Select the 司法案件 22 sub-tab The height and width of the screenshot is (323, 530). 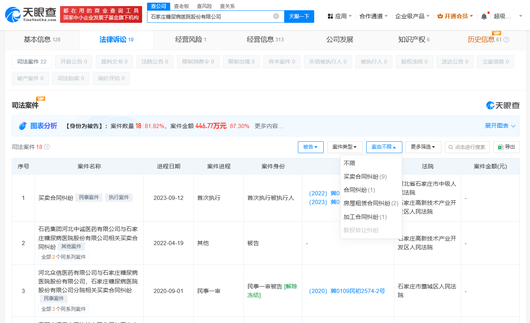32,62
